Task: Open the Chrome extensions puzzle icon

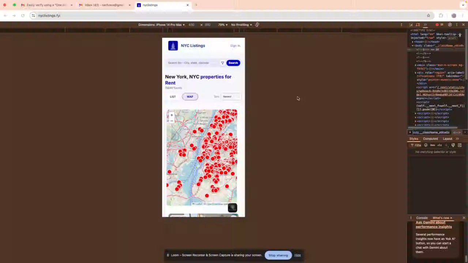Action: point(441,16)
